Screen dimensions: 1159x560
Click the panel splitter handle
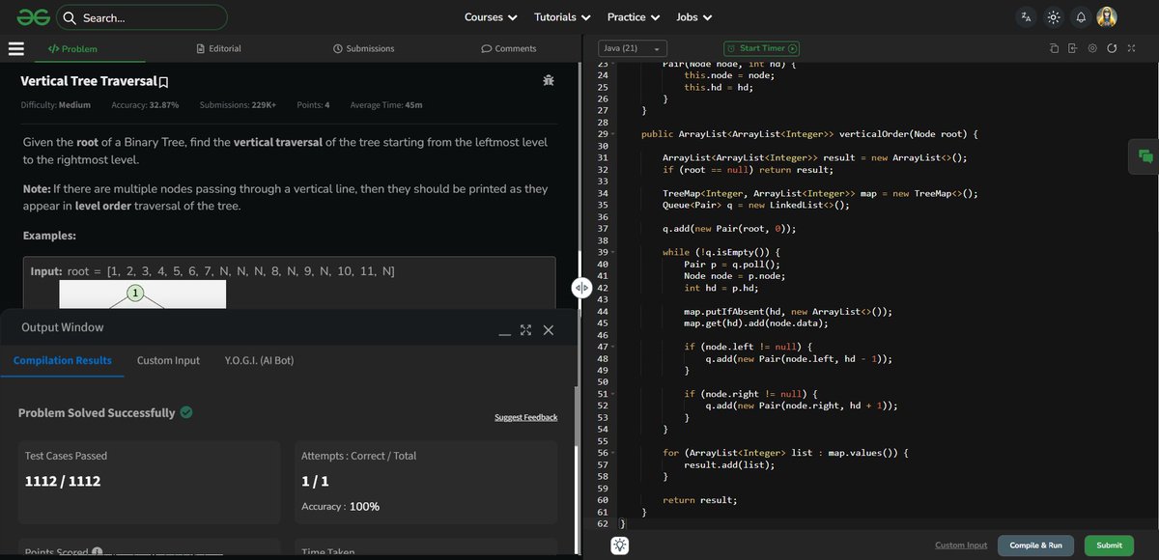pos(581,288)
